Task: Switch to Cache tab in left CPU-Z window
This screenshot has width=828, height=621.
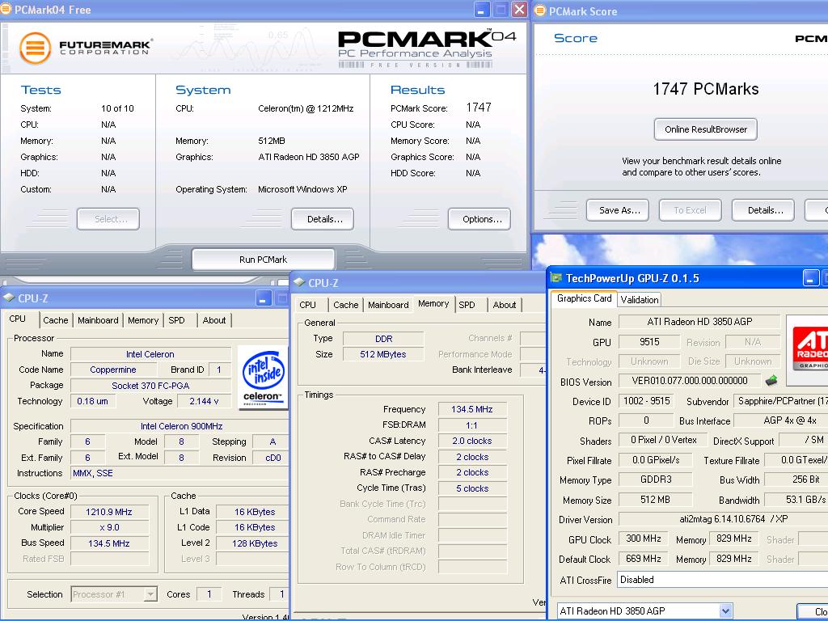Action: (x=56, y=320)
